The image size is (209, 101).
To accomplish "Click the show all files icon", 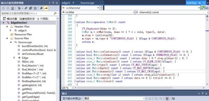I will tap(35, 8).
